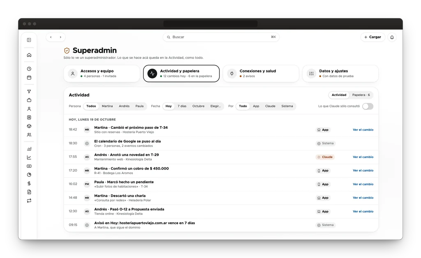This screenshot has width=421, height=258.
Task: Click 'Avisó en Hoy: hosteriapuertoviejo.com.ar vence en 7 días'
Action: 144,223
